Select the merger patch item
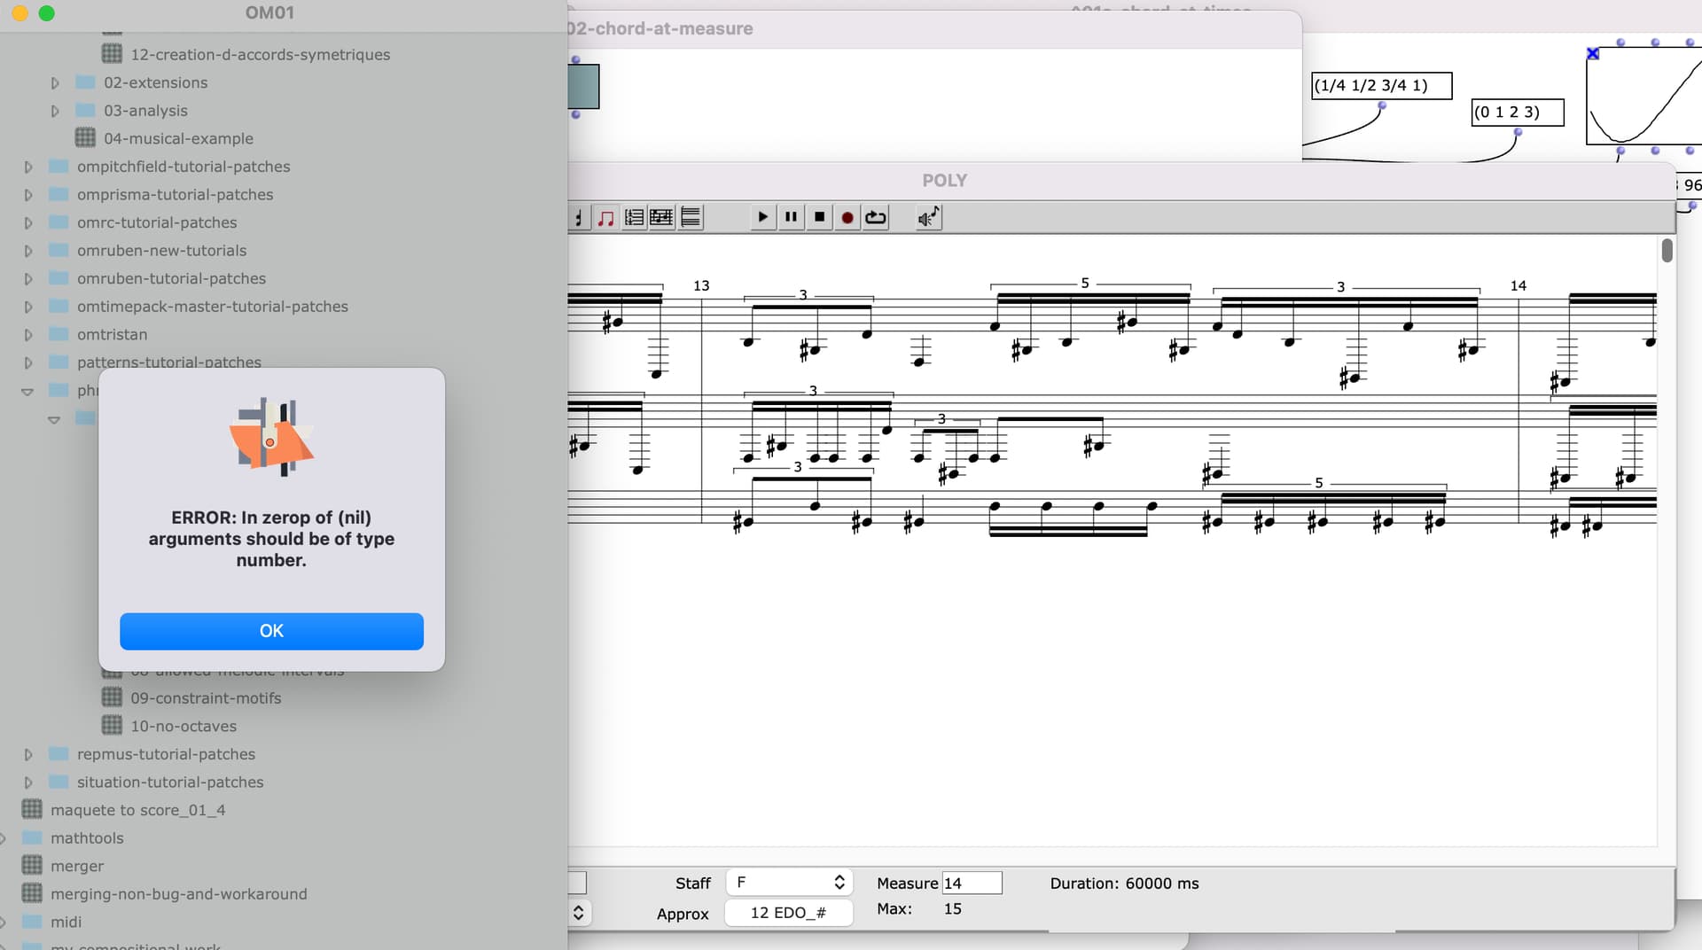This screenshot has height=950, width=1702. (x=77, y=866)
